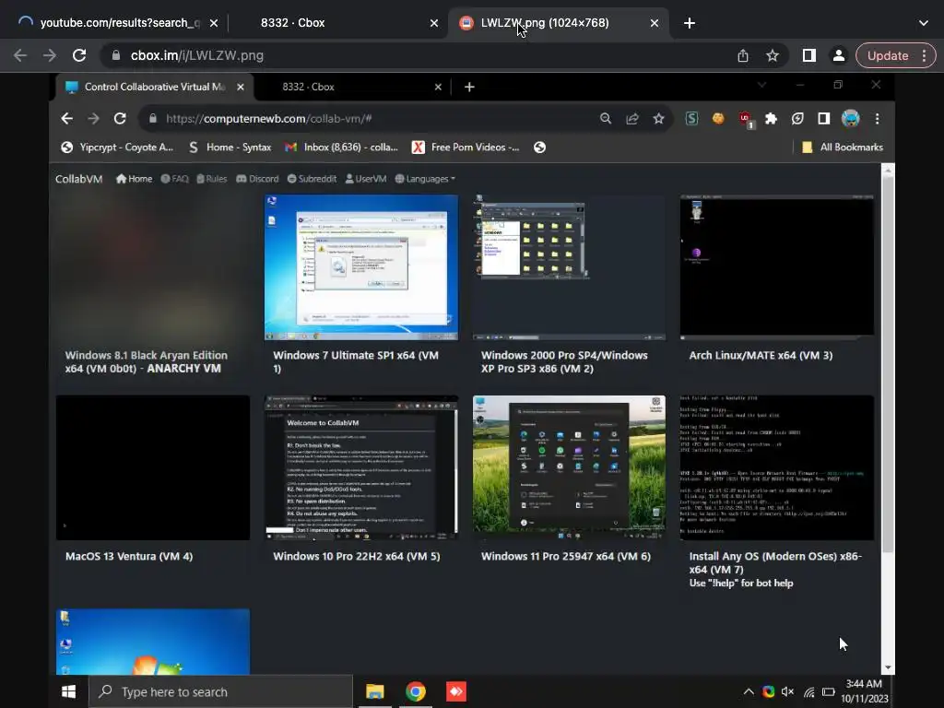The width and height of the screenshot is (944, 708).
Task: Go back in the outer browser
Action: click(20, 55)
